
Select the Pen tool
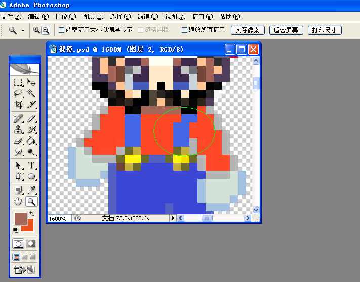coord(18,176)
